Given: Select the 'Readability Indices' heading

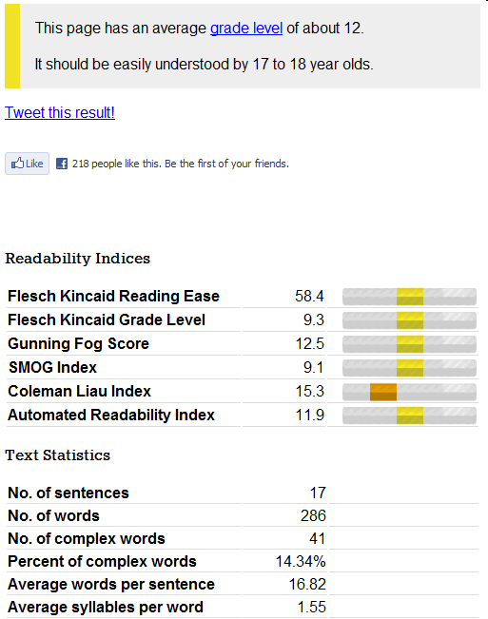Looking at the screenshot, I should (77, 259).
